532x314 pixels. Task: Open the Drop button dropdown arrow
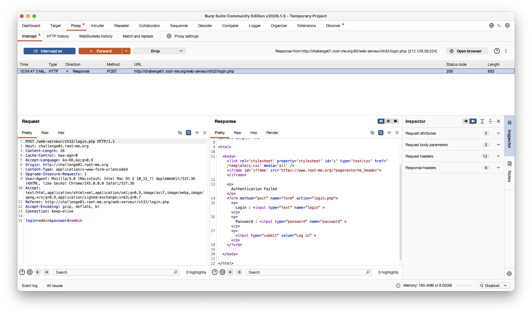tap(181, 51)
